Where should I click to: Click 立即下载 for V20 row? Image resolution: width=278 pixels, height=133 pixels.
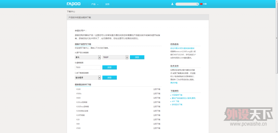[x=157, y=119]
